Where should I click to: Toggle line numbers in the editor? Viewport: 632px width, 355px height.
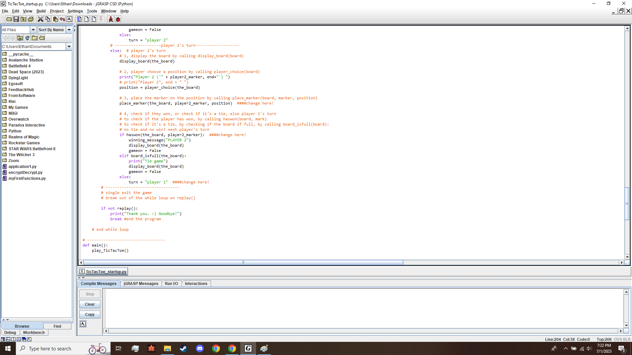(x=93, y=19)
